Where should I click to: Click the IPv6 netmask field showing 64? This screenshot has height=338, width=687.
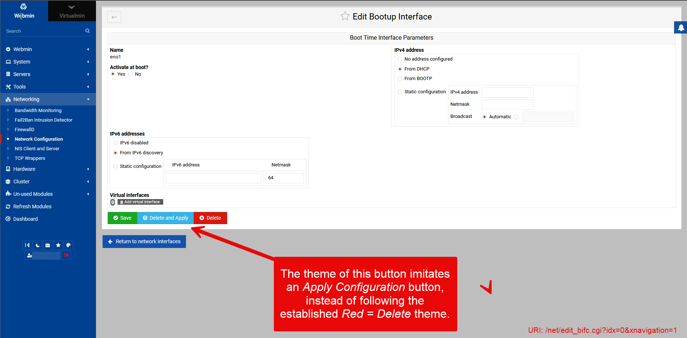[285, 178]
